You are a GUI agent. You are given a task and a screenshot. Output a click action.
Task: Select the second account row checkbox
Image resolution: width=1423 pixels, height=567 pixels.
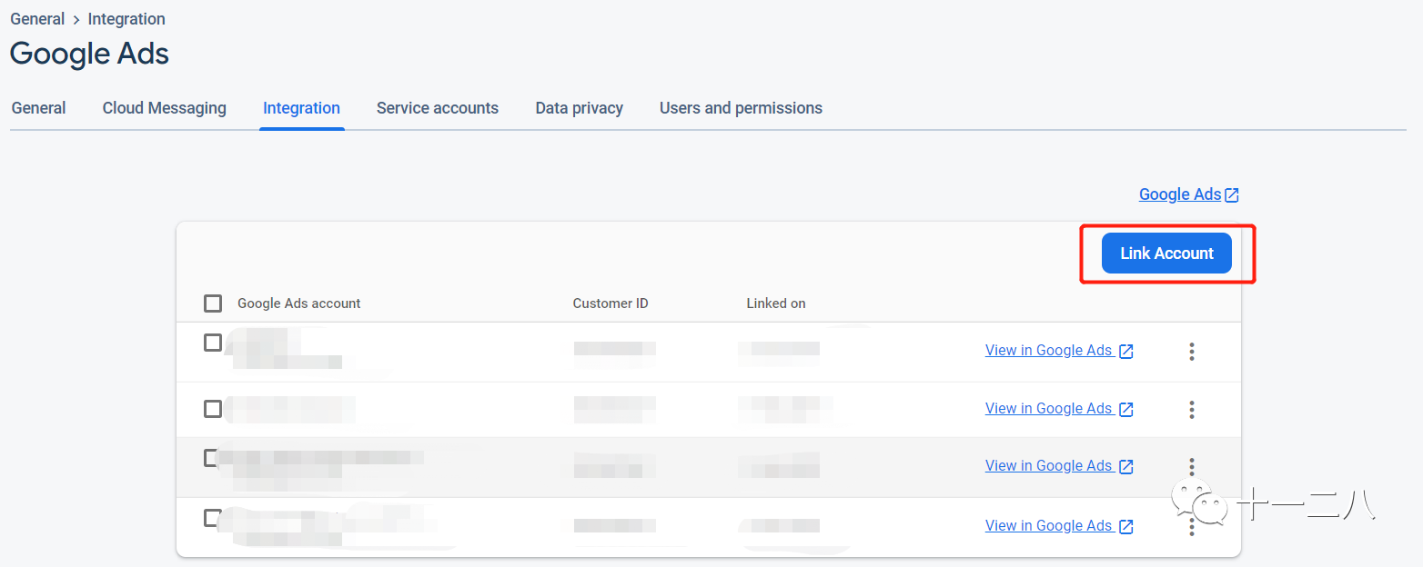pos(213,409)
